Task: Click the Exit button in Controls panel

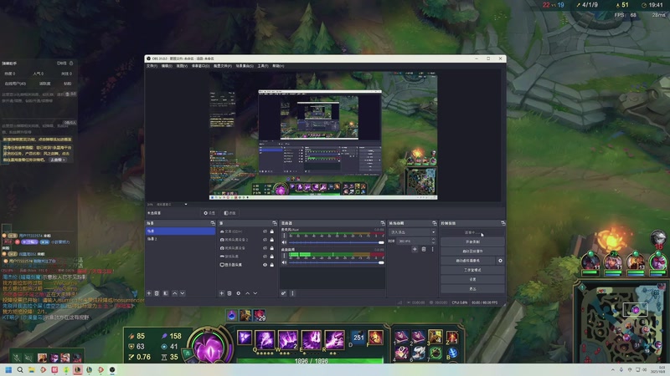Action: click(472, 288)
